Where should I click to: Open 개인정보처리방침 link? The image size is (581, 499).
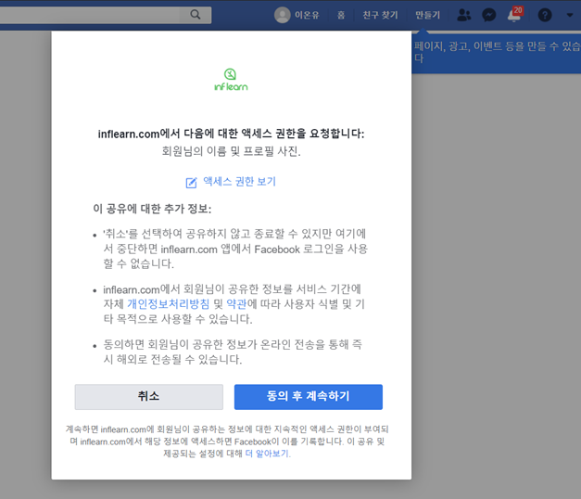(x=169, y=304)
